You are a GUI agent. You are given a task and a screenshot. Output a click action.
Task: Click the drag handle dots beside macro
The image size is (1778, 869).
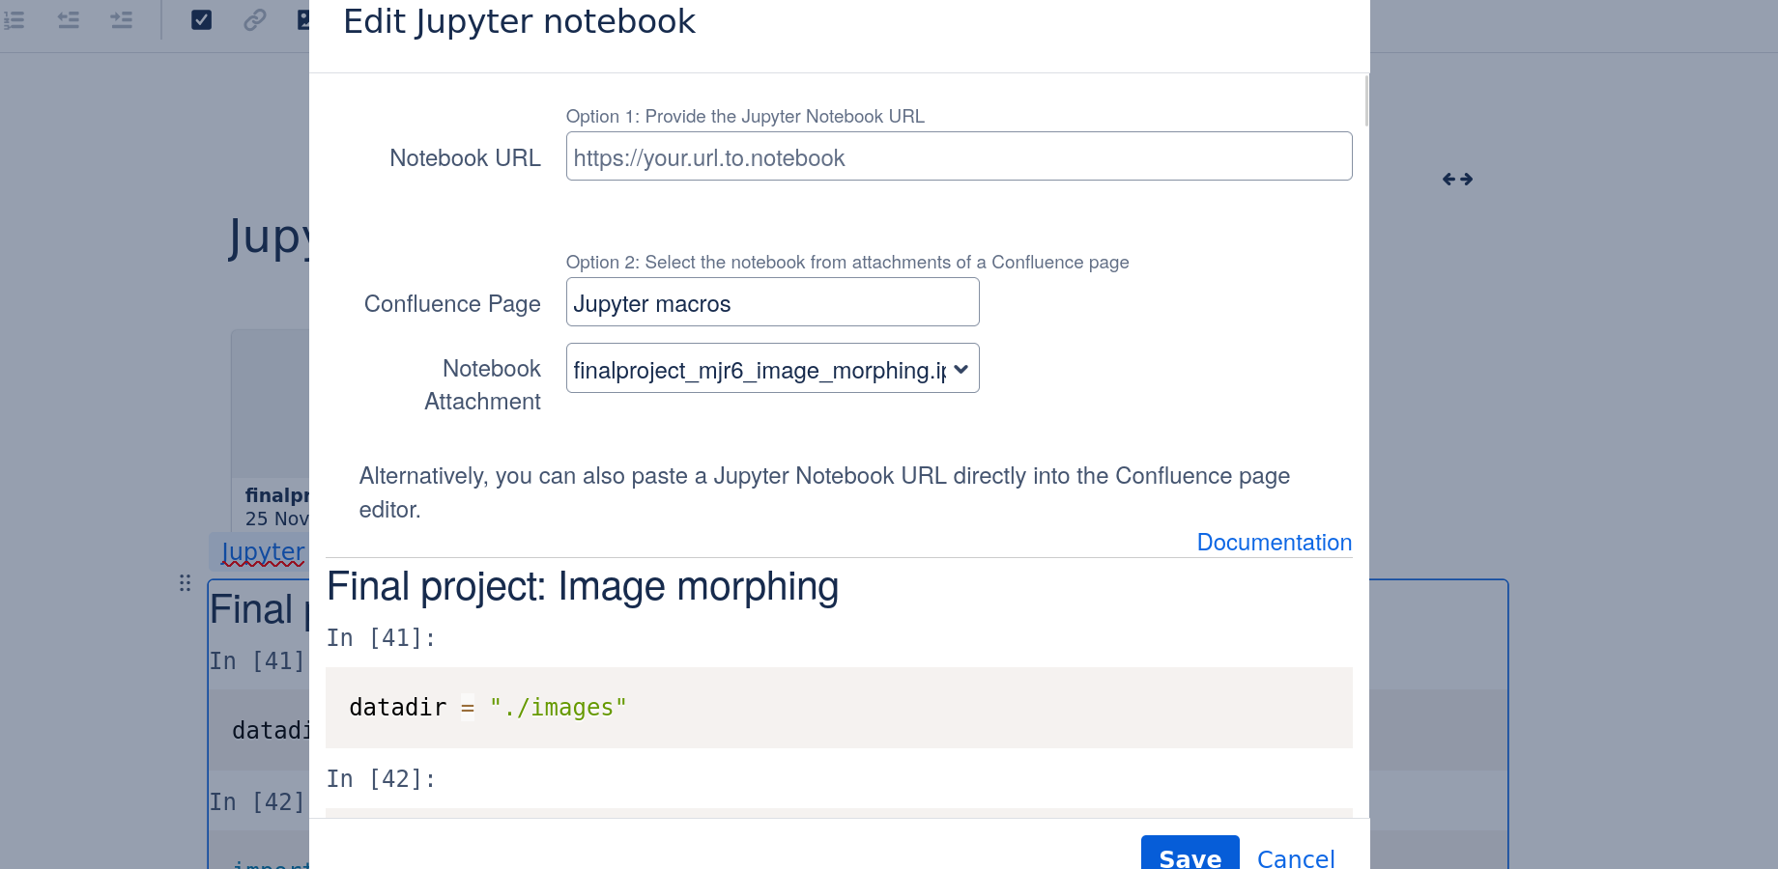(185, 583)
